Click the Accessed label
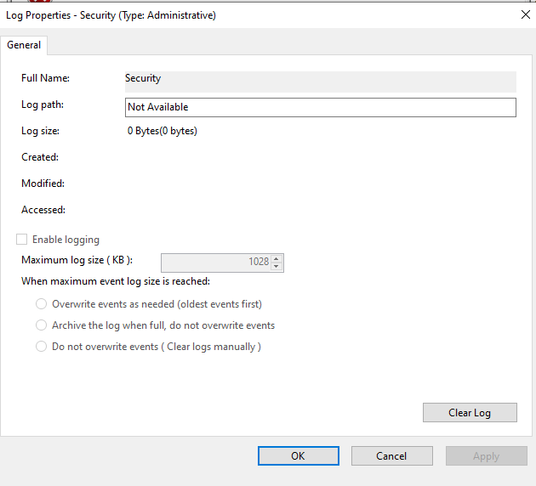 43,210
